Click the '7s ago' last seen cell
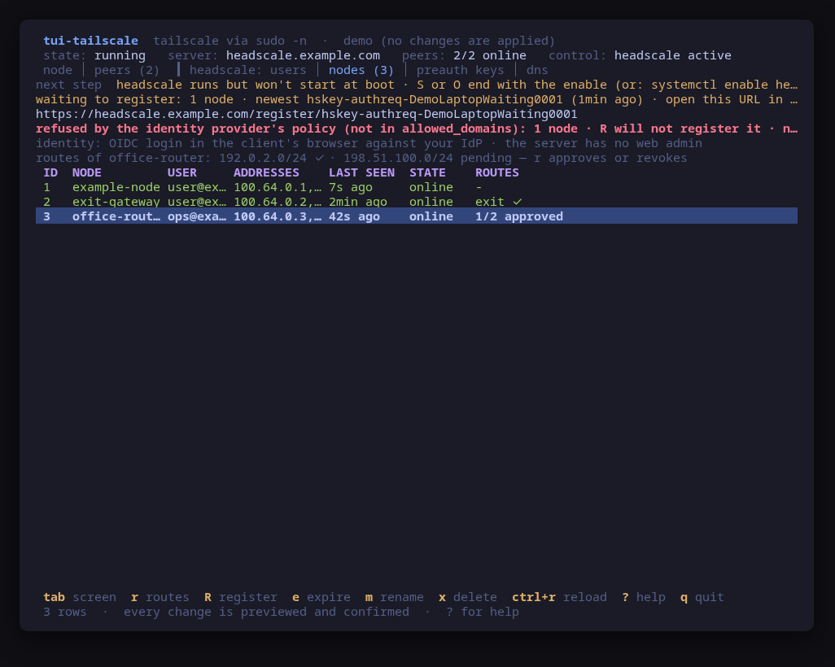Viewport: 835px width, 667px height. (x=351, y=187)
